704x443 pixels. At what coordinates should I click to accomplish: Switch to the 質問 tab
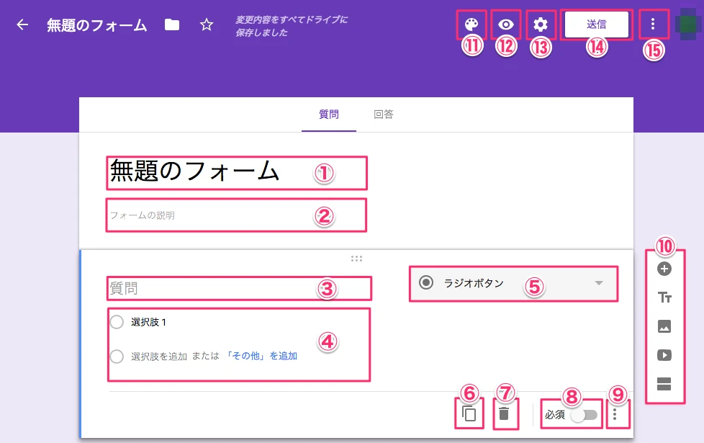pos(329,115)
